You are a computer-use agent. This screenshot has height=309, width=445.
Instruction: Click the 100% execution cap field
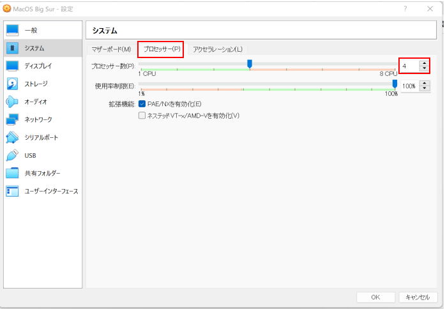point(411,86)
